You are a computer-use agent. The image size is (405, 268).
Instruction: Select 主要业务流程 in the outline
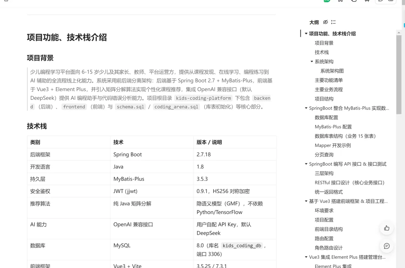328,90
